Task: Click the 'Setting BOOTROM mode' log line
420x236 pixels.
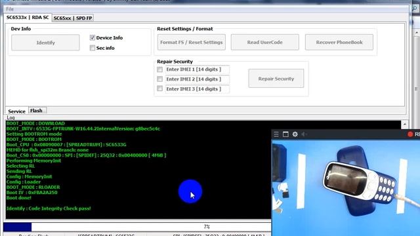Action: tap(34, 134)
